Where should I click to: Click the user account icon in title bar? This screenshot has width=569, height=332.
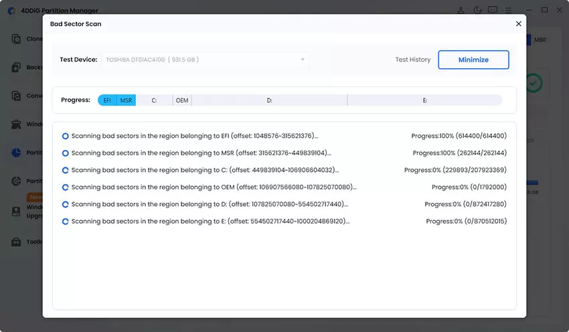coord(461,10)
